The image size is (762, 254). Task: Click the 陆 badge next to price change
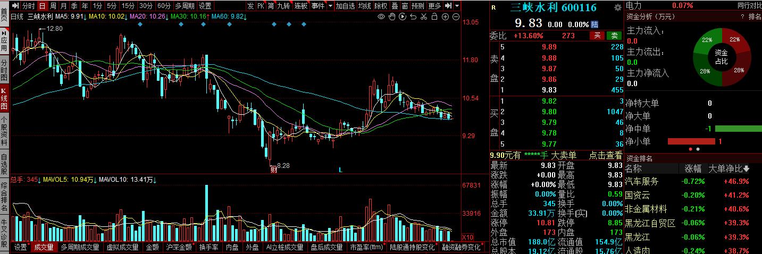pyautogui.click(x=594, y=24)
